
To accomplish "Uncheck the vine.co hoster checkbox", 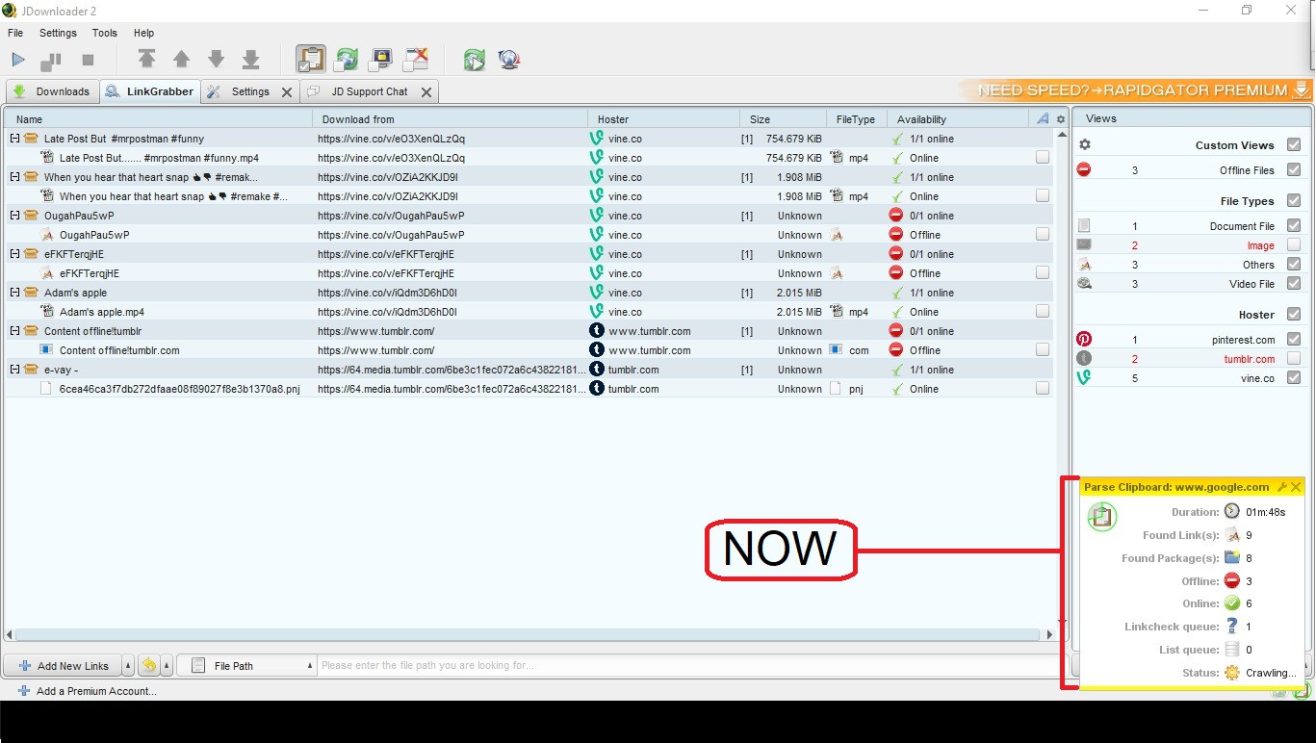I will (1294, 378).
